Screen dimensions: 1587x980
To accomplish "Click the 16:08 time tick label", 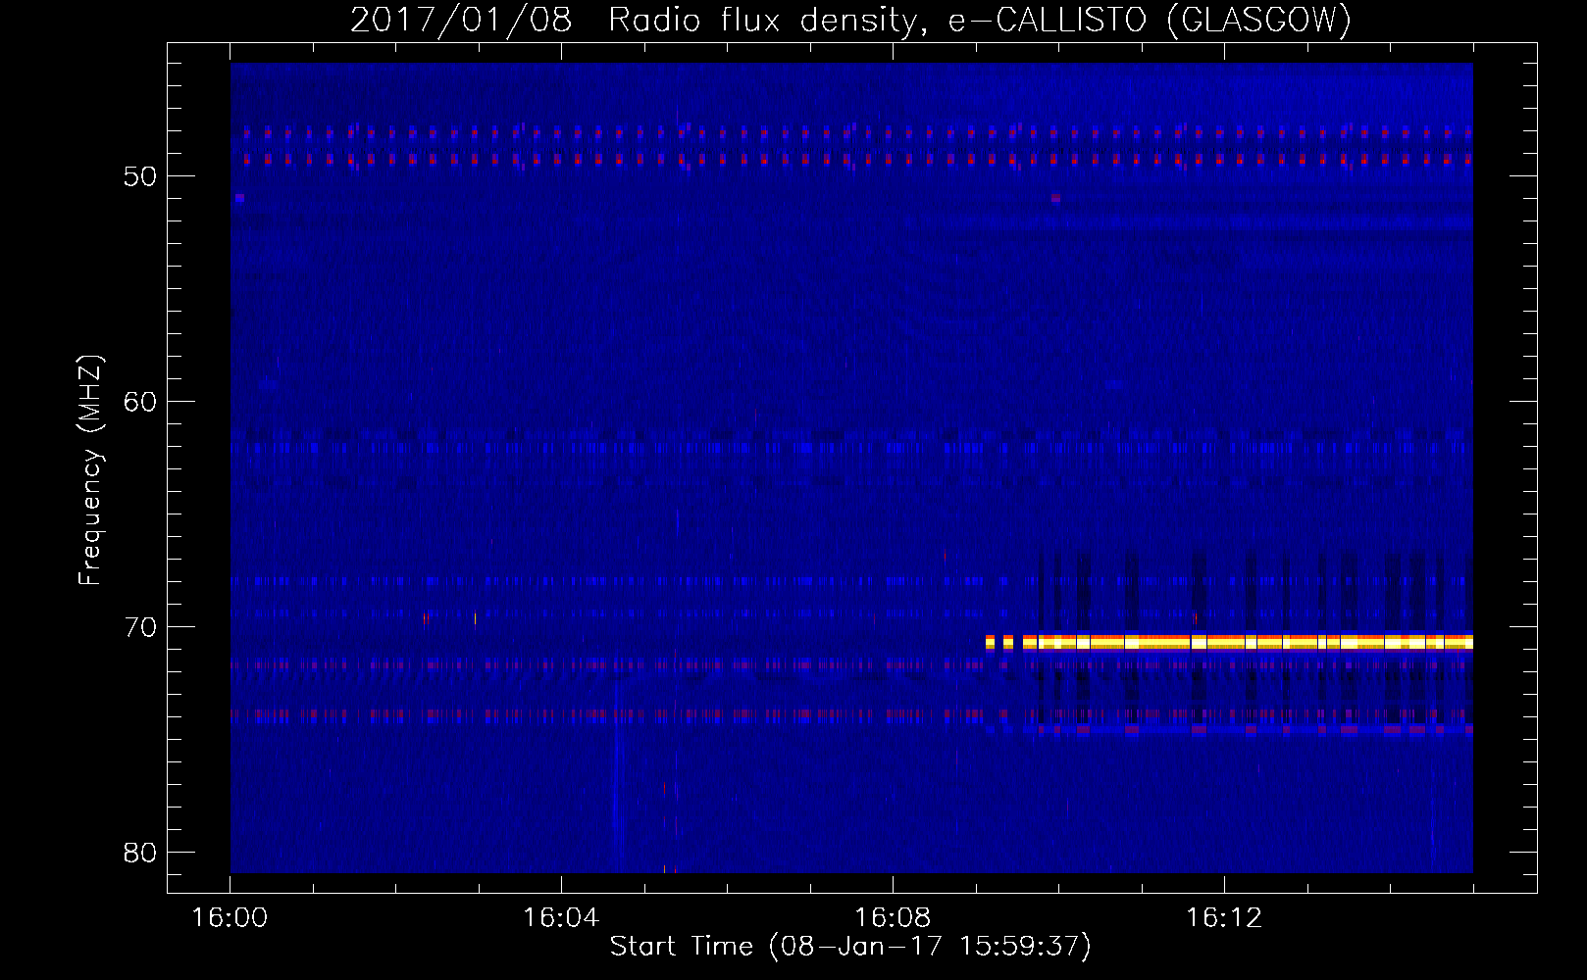I will click(893, 918).
